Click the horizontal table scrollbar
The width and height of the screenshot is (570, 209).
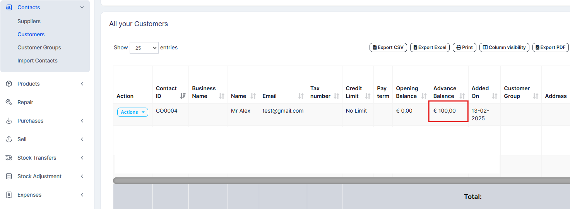pyautogui.click(x=341, y=180)
